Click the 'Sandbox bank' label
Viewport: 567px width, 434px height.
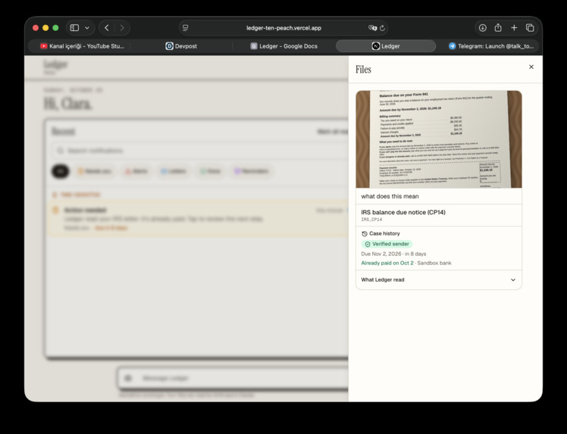434,263
